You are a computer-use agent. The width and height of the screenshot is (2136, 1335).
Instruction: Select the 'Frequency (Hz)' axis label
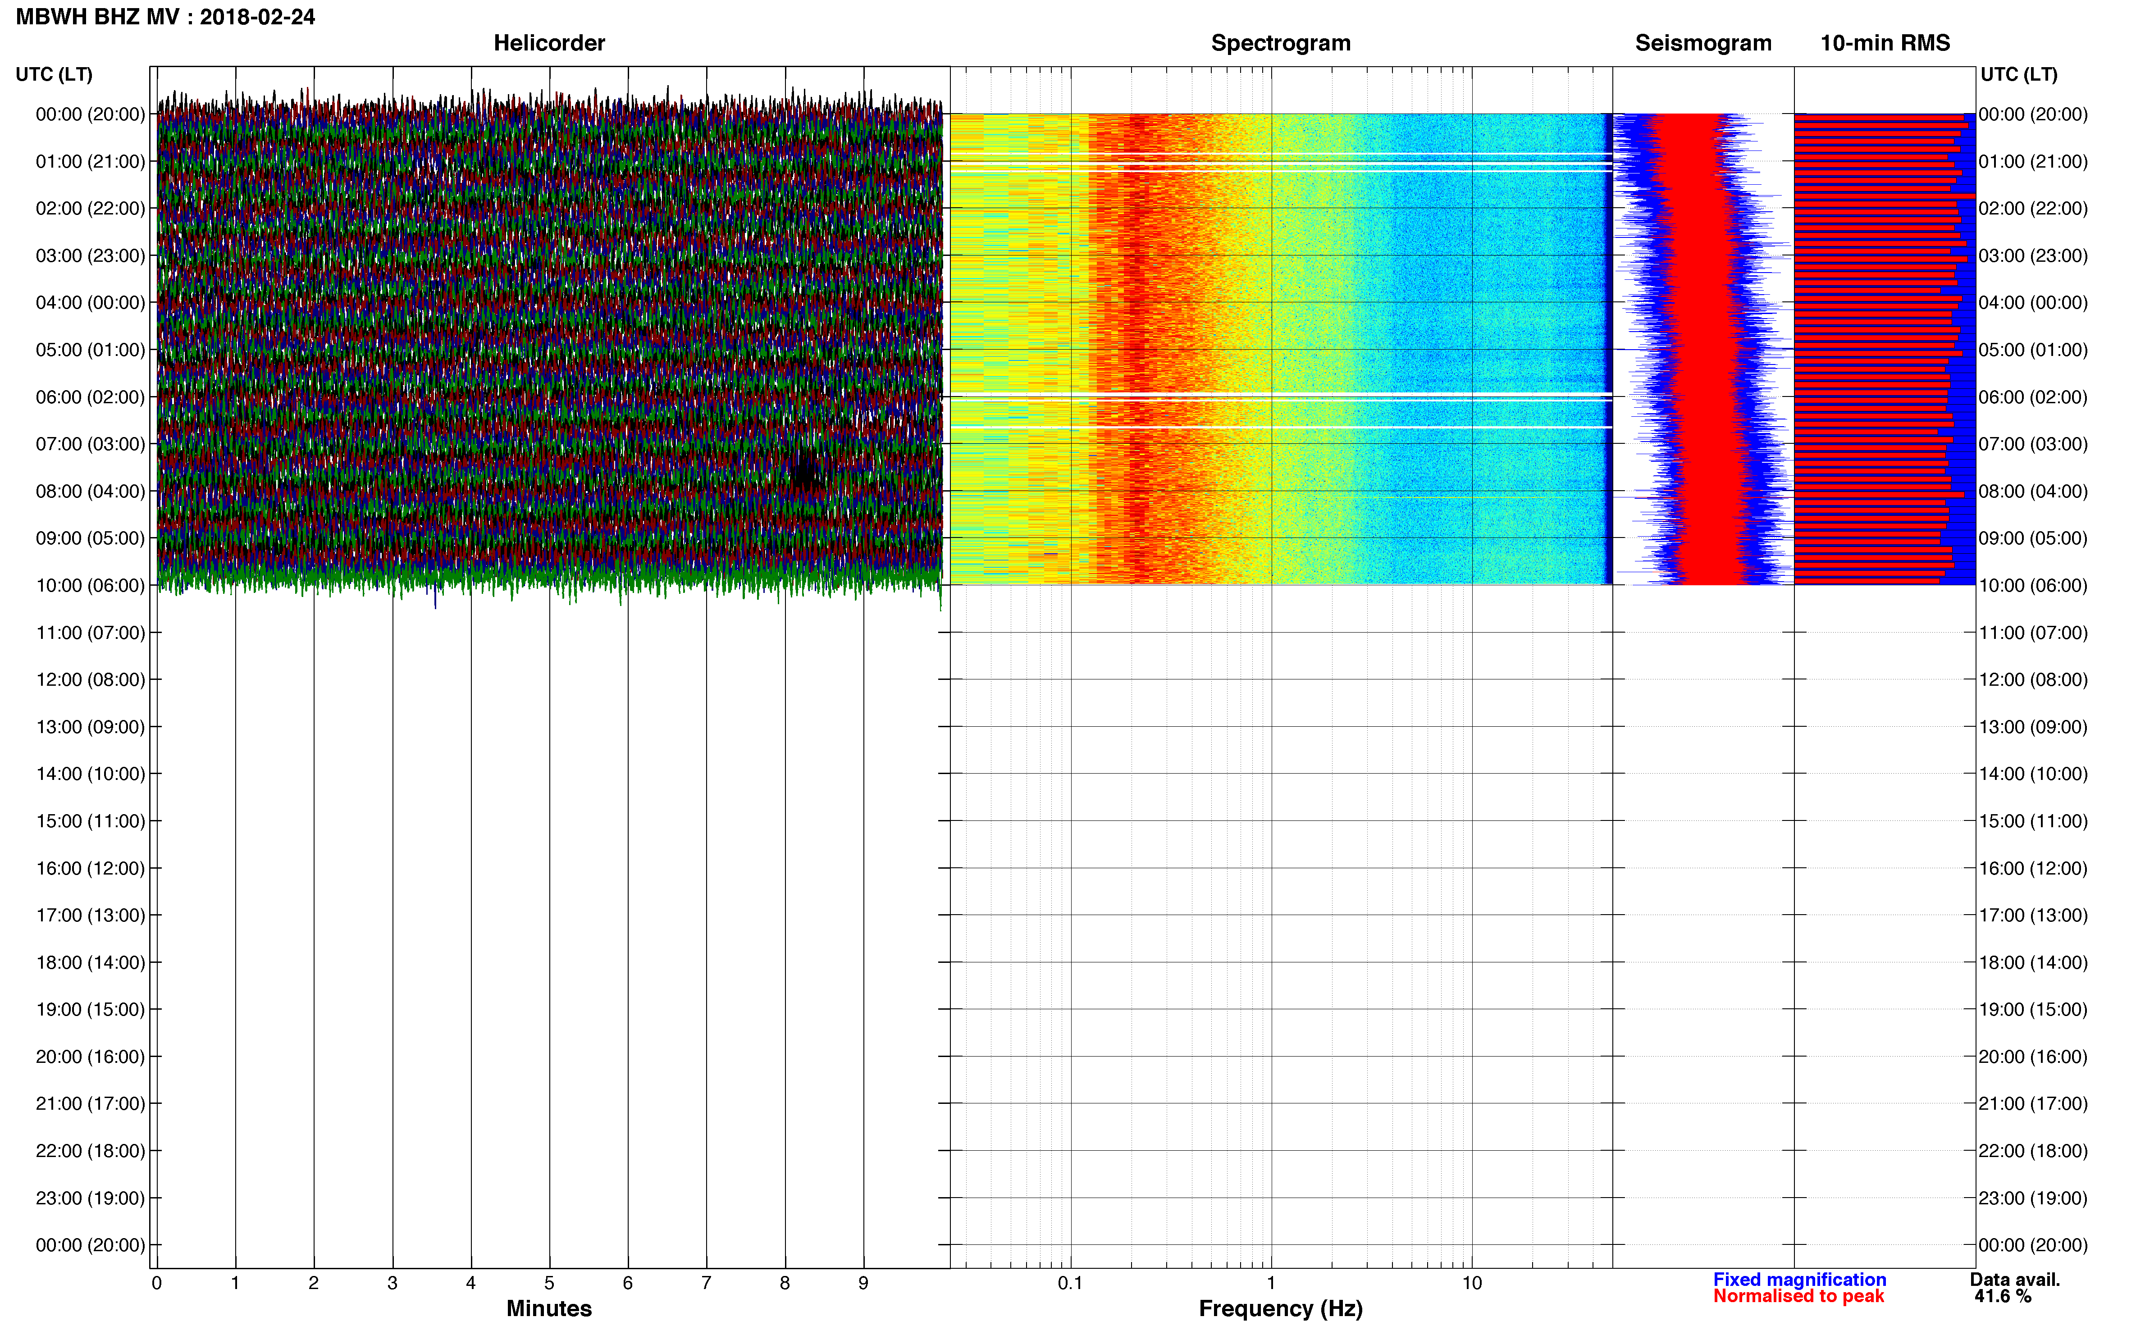click(1280, 1308)
